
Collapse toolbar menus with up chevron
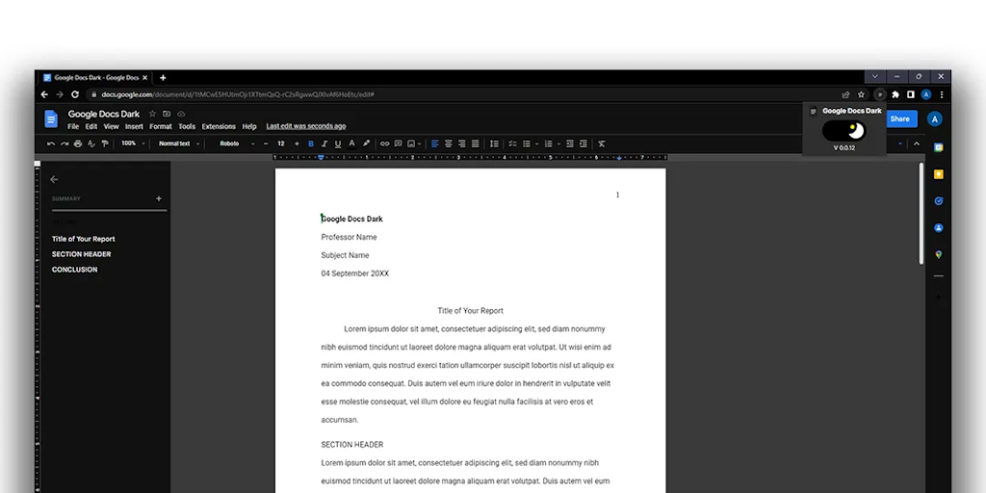pos(917,143)
